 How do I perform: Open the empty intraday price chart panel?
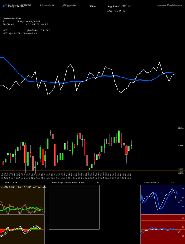coord(74,207)
